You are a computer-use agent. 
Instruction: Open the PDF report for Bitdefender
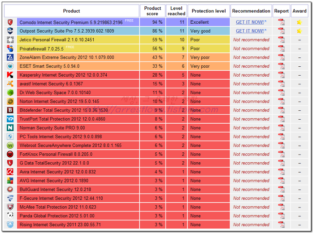[282, 110]
